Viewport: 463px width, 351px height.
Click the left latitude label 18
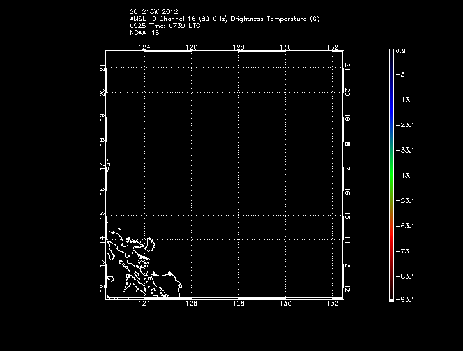102,142
